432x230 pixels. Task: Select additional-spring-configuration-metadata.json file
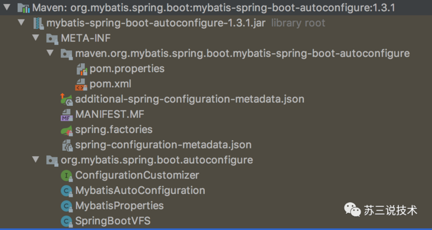(190, 99)
